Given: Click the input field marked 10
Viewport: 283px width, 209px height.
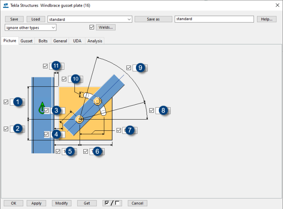Looking at the screenshot, I should 76,79.
